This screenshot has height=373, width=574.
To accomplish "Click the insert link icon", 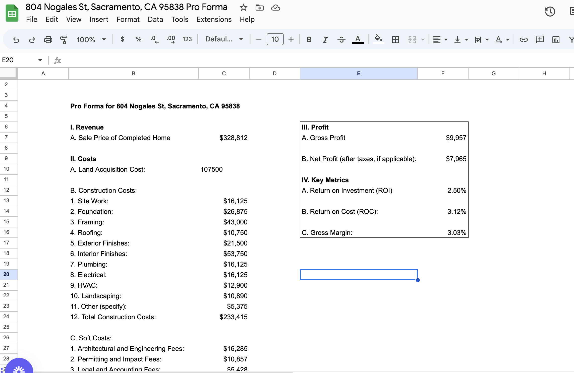I will point(524,39).
